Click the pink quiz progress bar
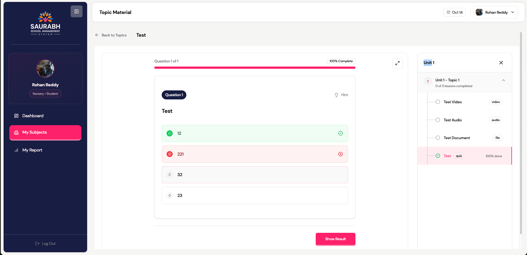This screenshot has height=255, width=527. click(x=255, y=68)
